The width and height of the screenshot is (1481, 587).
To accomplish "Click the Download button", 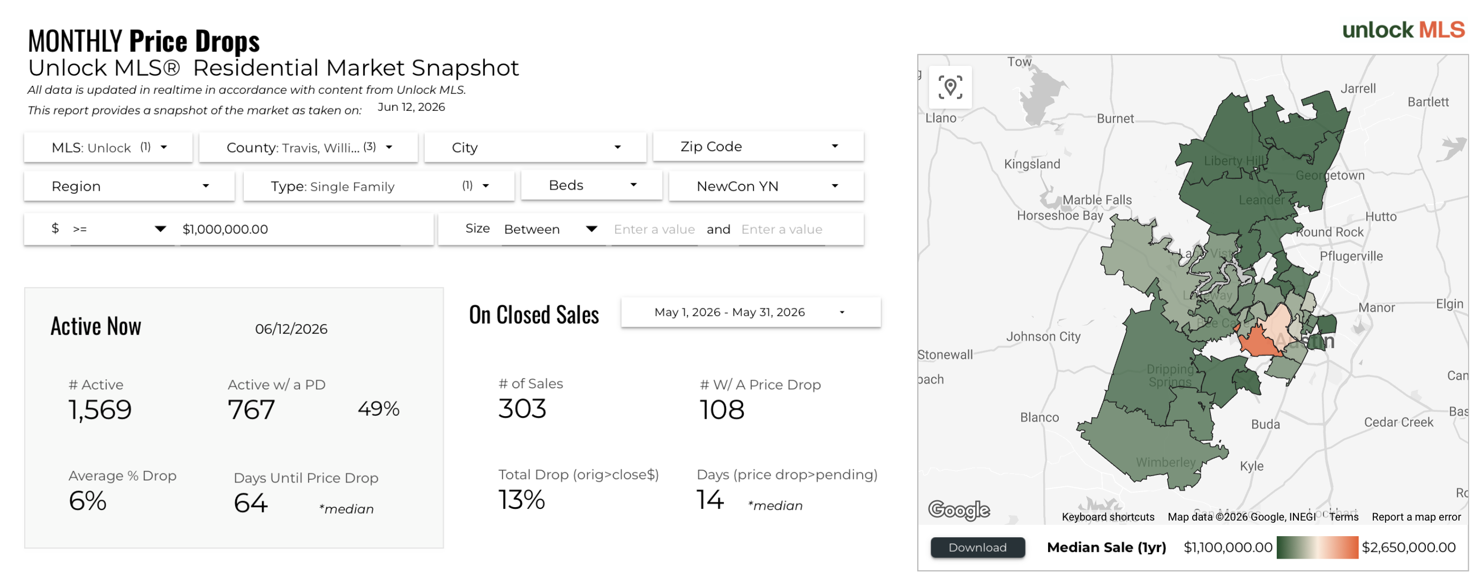I will coord(977,547).
